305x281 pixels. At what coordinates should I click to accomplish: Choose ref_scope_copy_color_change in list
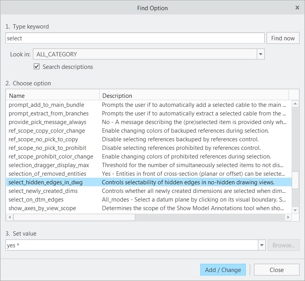[x=47, y=131]
